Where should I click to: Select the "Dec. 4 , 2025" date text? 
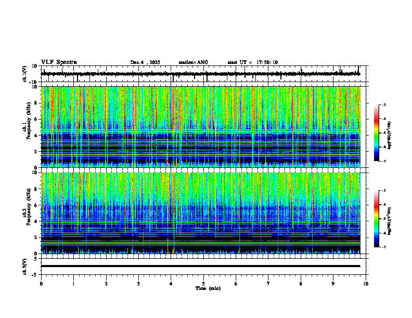click(x=145, y=62)
